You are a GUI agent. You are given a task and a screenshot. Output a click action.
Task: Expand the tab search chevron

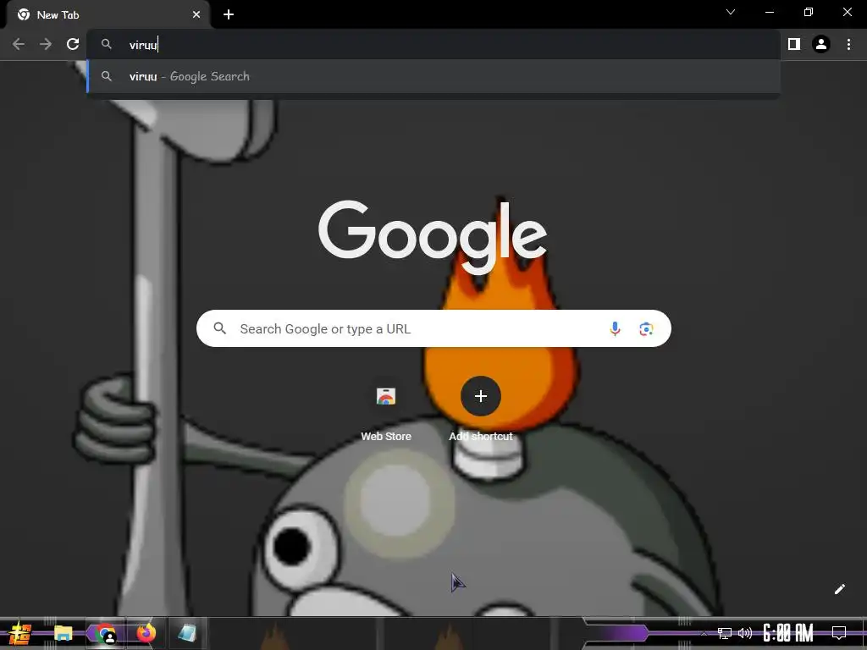tap(731, 12)
